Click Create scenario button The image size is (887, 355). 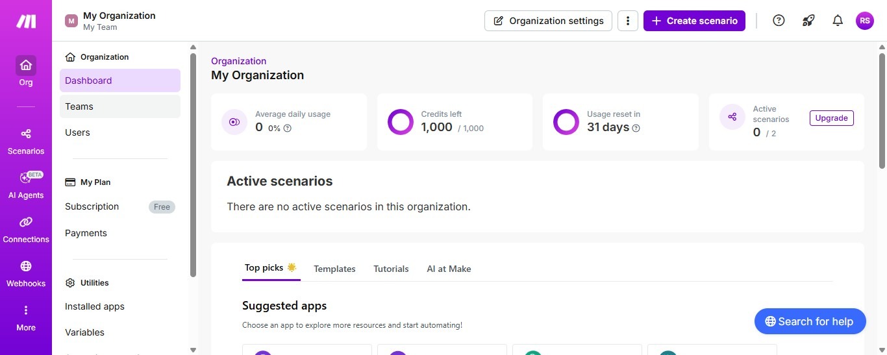(694, 21)
